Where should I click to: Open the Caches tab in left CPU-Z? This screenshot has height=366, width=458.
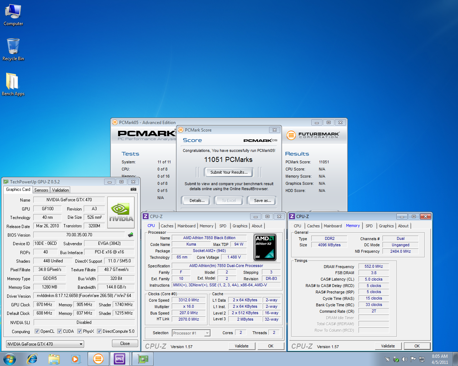coord(167,226)
